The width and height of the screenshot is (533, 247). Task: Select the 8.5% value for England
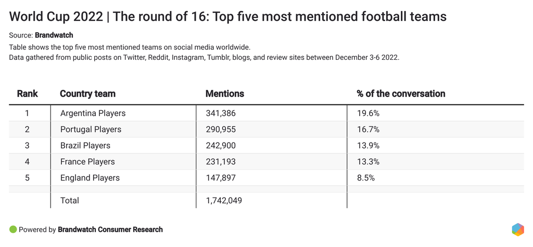[366, 178]
